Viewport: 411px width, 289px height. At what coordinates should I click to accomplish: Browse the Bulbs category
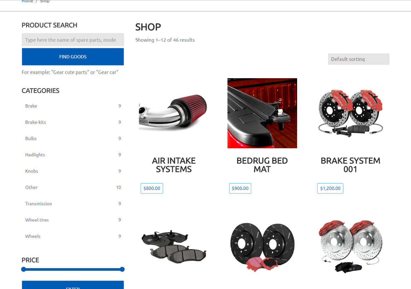point(31,138)
